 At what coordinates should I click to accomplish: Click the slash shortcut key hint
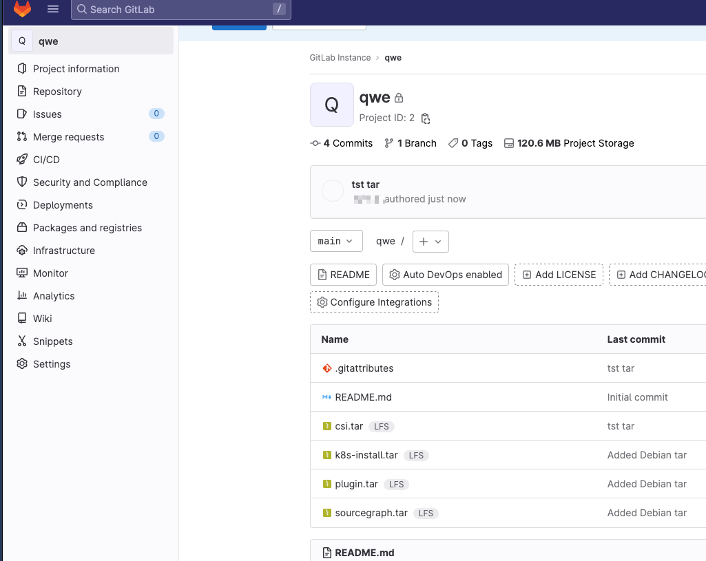[x=279, y=9]
